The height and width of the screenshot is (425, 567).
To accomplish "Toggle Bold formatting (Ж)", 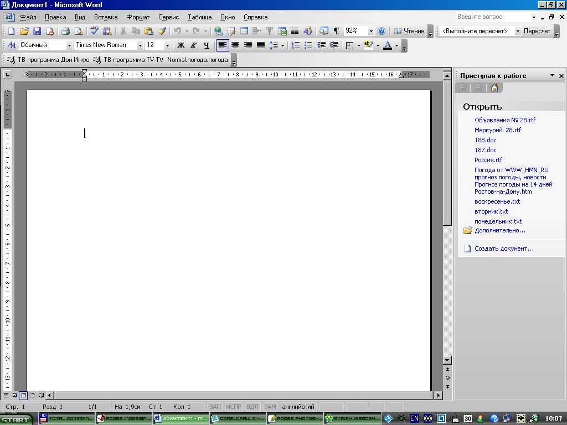I will (181, 45).
